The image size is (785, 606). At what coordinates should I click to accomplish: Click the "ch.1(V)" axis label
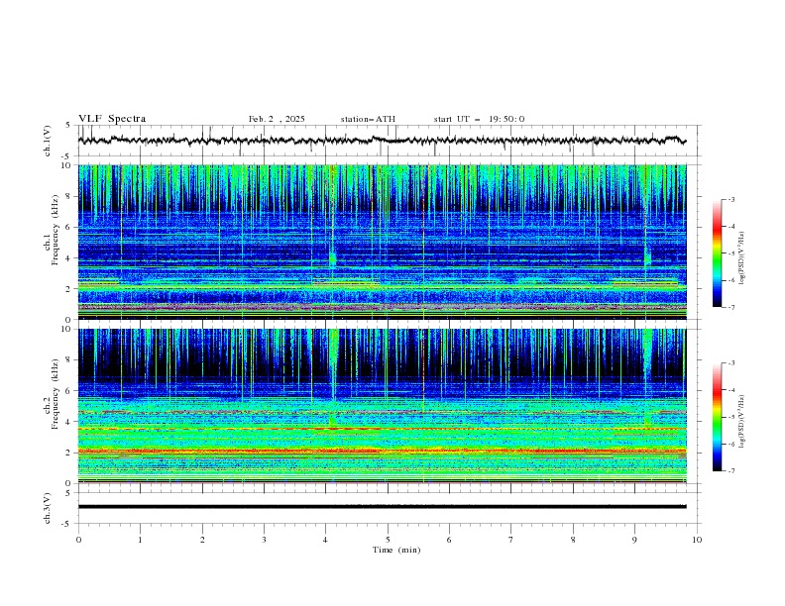coord(48,141)
